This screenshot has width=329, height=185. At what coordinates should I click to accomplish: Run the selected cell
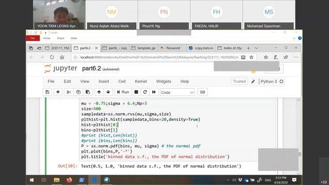click(x=123, y=92)
